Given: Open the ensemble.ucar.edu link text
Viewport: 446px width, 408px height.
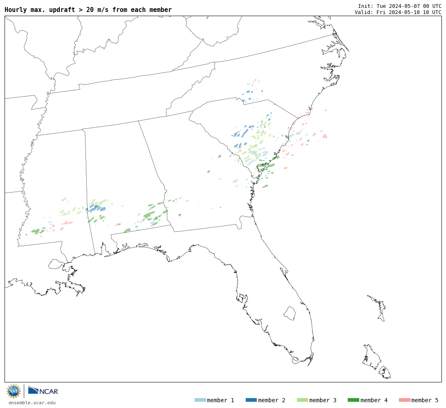Looking at the screenshot, I should tap(32, 403).
